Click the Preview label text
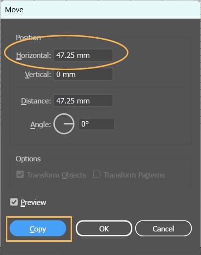This screenshot has height=255, width=201. tap(33, 203)
